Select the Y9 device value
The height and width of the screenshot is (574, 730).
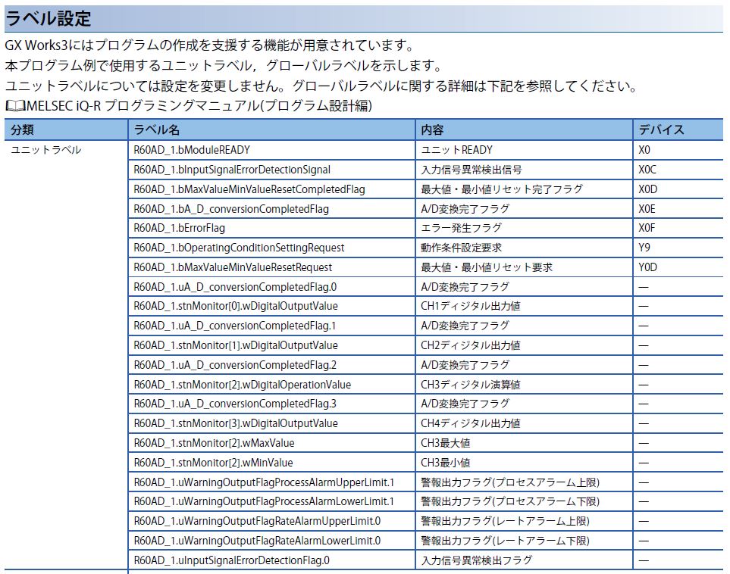point(644,248)
